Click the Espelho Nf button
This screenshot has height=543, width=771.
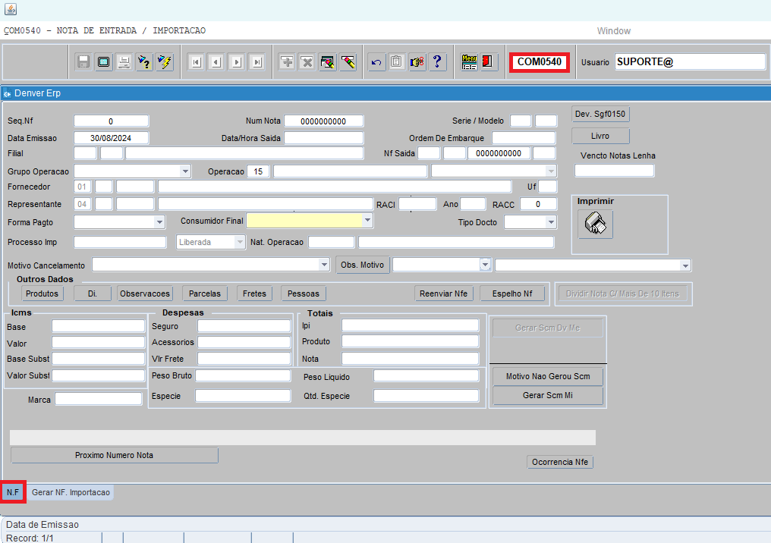coord(512,293)
